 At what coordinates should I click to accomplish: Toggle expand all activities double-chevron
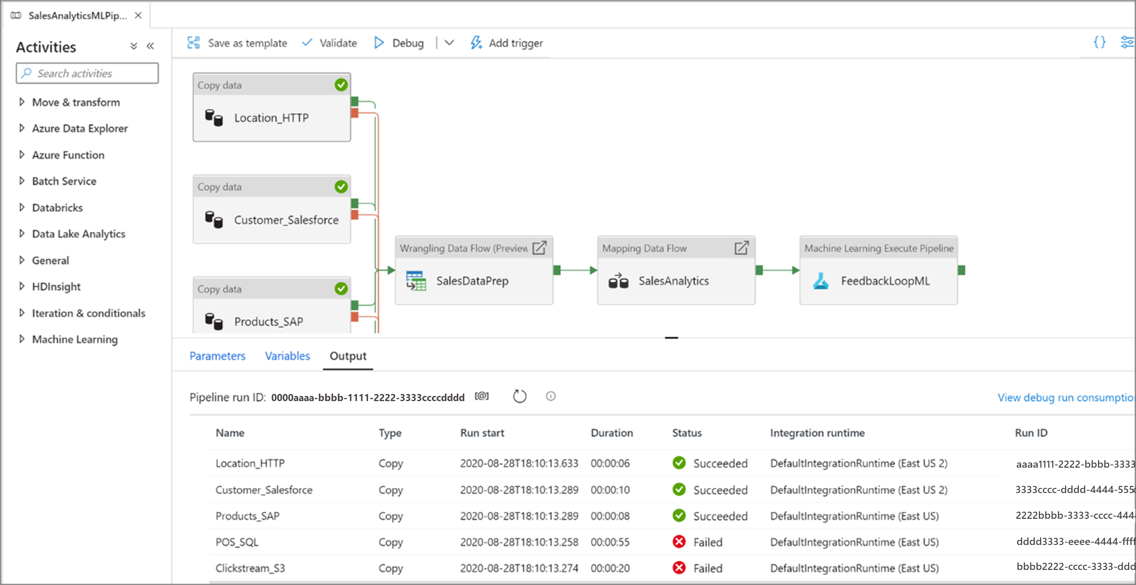click(134, 46)
